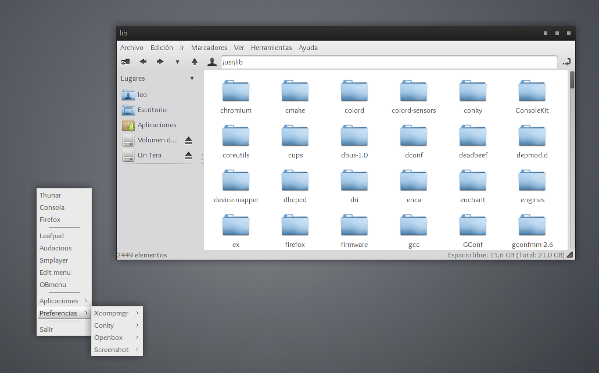Viewport: 599px width, 373px height.
Task: Open the history dropdown arrow in toolbar
Action: point(177,62)
